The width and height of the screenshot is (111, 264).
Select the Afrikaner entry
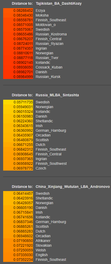(43, 241)
